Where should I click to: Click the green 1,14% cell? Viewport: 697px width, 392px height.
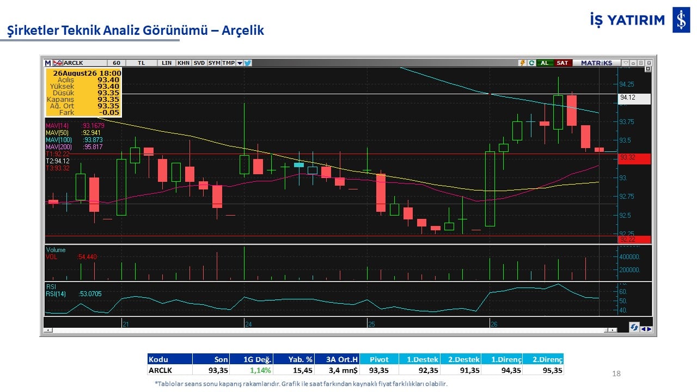tap(251, 370)
